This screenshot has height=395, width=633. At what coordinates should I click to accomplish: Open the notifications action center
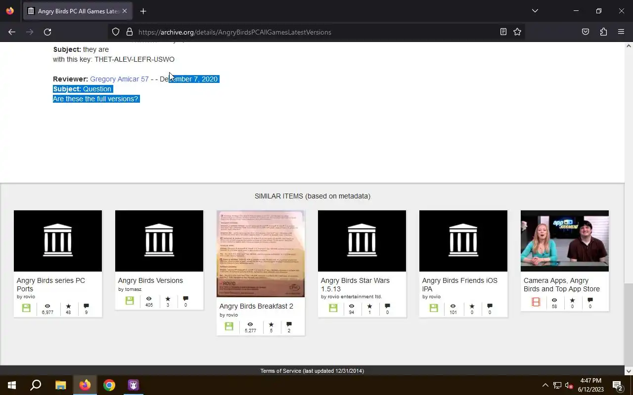[x=618, y=385]
